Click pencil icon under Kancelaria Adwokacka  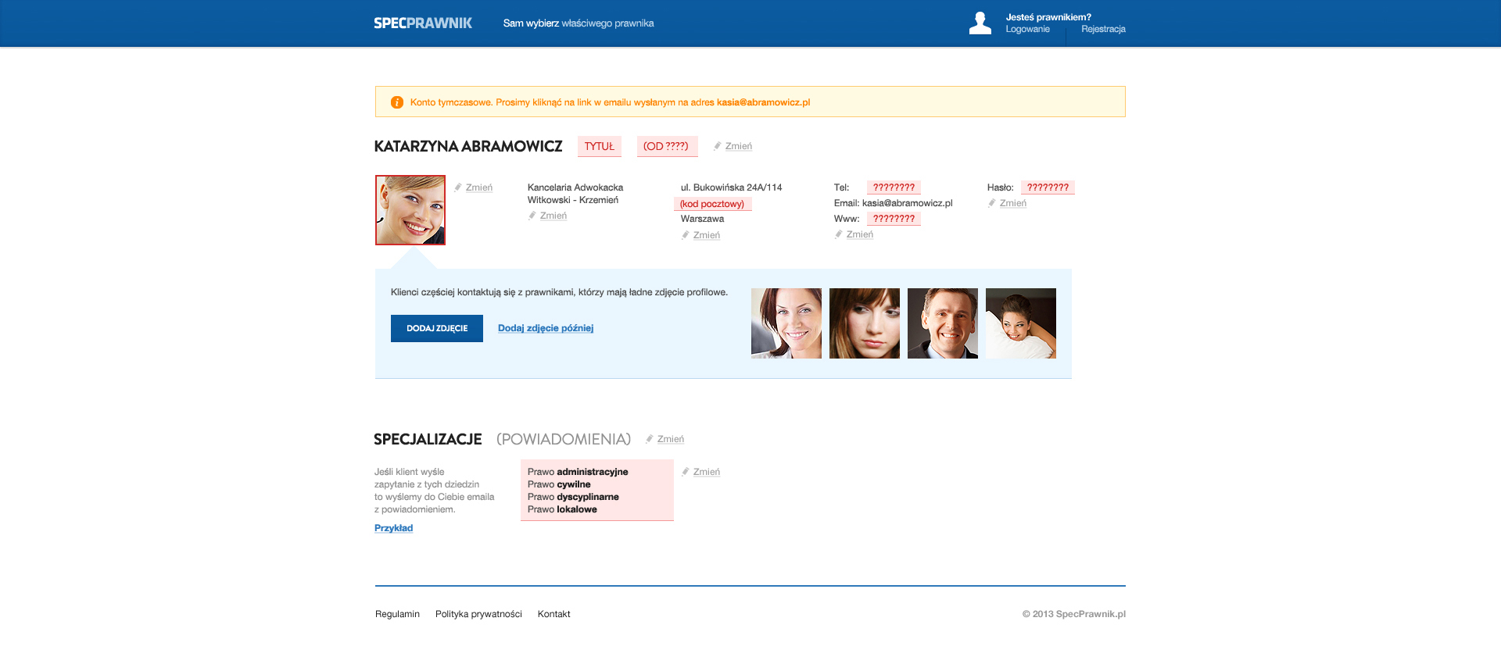pos(532,216)
